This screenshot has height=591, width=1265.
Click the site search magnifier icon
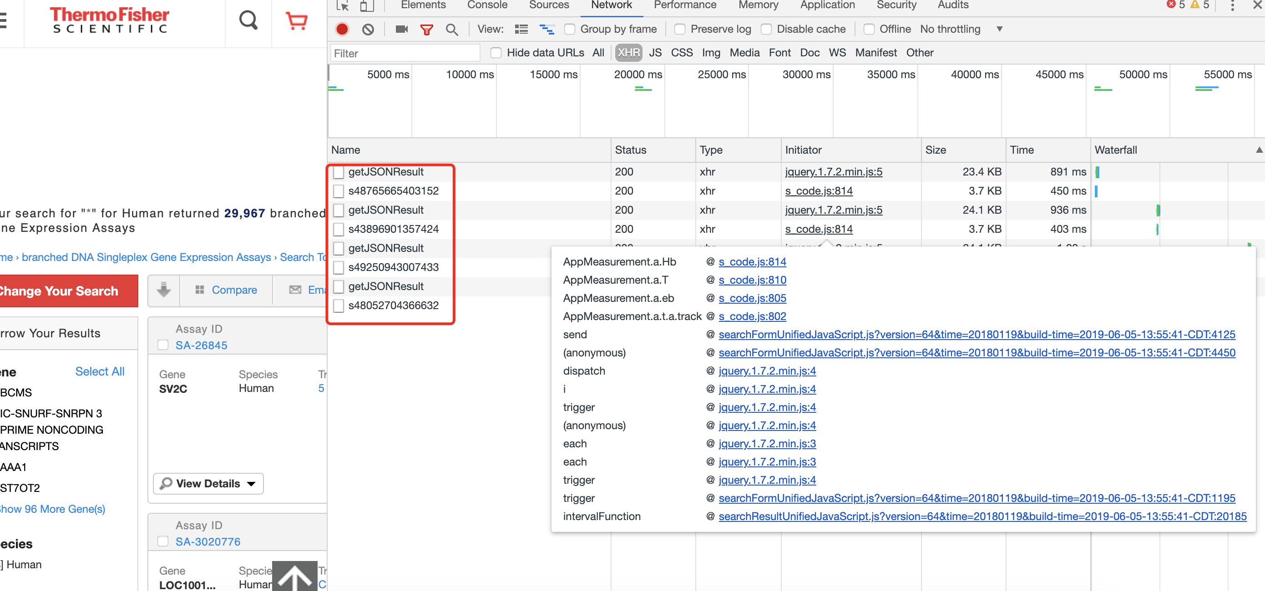[248, 20]
